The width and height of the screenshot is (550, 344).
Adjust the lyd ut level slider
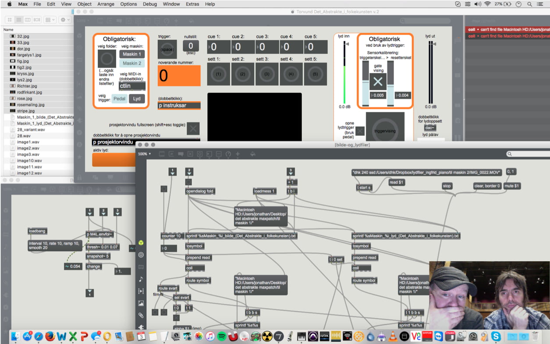pos(431,72)
